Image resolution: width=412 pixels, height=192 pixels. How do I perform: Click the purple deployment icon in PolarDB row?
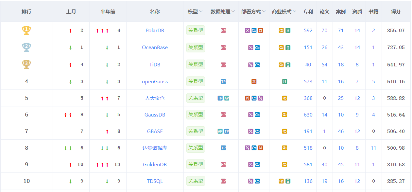pos(248,31)
